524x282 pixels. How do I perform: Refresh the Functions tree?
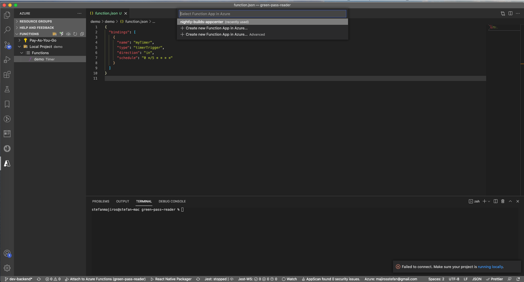coord(75,34)
